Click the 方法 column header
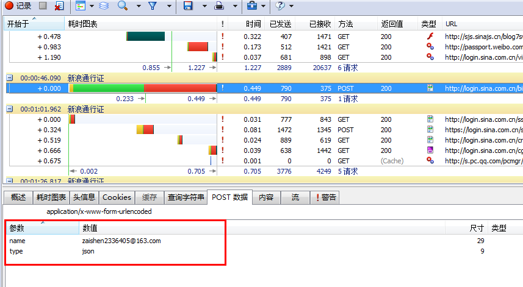The image size is (523, 287). tap(356, 24)
